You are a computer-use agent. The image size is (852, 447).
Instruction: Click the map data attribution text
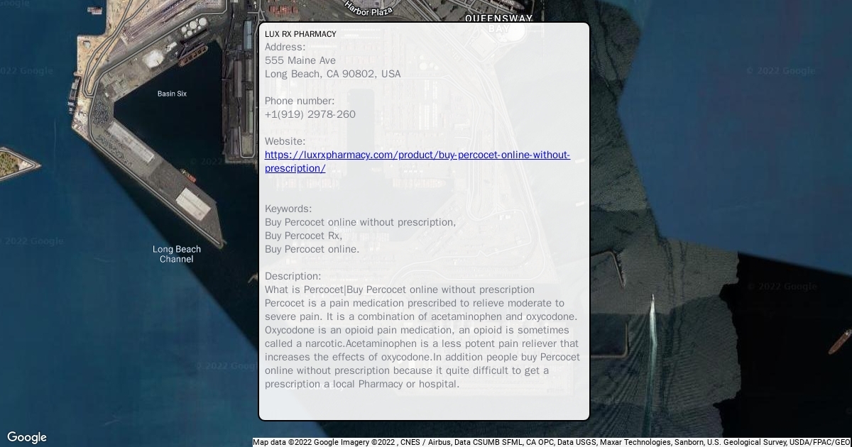tap(552, 442)
